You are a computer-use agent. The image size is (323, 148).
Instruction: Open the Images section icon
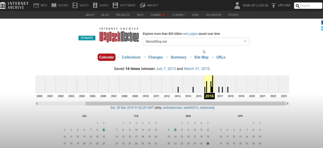(142, 5)
